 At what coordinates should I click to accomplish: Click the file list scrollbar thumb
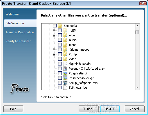(137, 32)
